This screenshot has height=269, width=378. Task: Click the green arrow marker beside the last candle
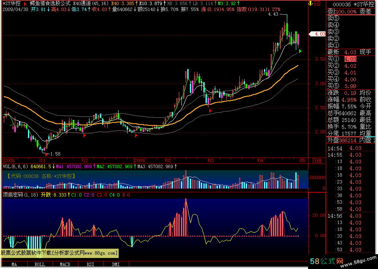(x=300, y=51)
